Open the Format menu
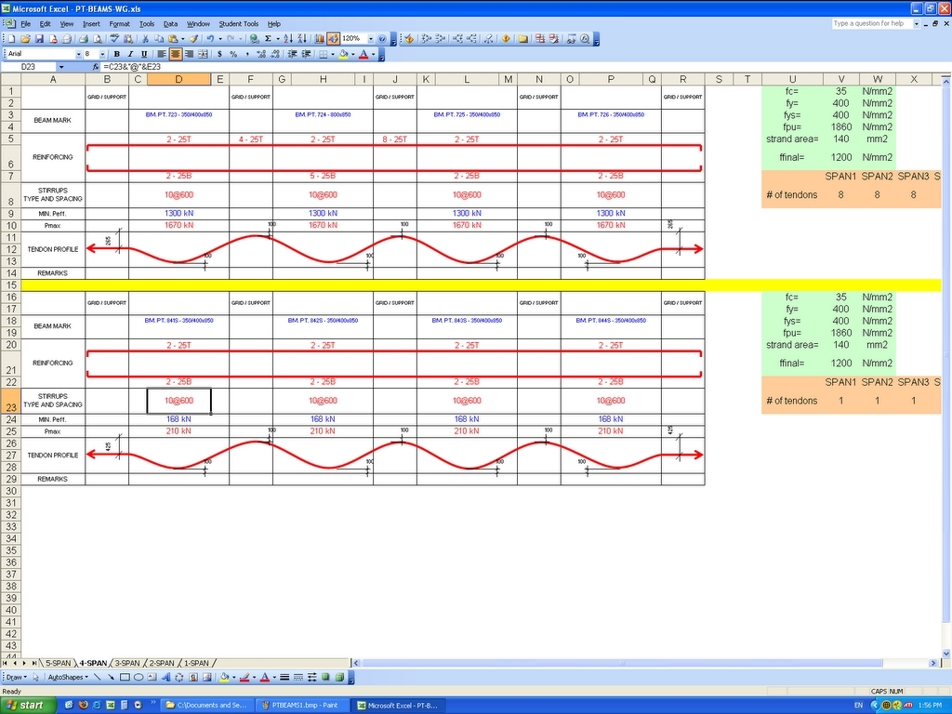Image resolution: width=952 pixels, height=714 pixels. (x=119, y=23)
